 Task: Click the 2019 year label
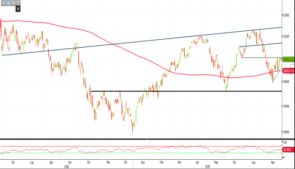207,167
